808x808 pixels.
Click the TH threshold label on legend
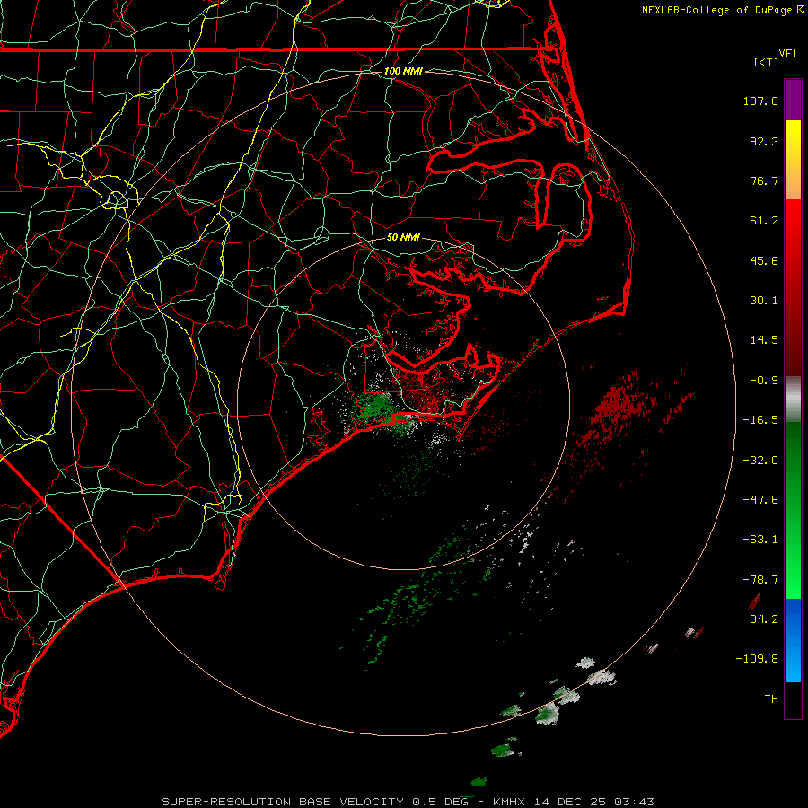[771, 698]
